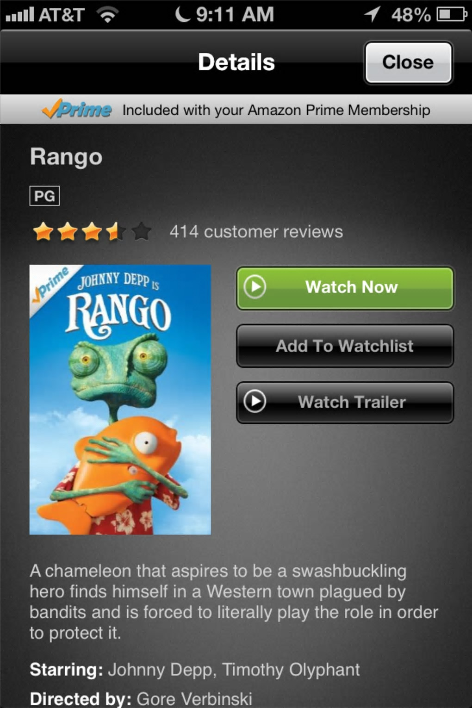Close the Details screen
Viewport: 472px width, 708px height.
408,62
